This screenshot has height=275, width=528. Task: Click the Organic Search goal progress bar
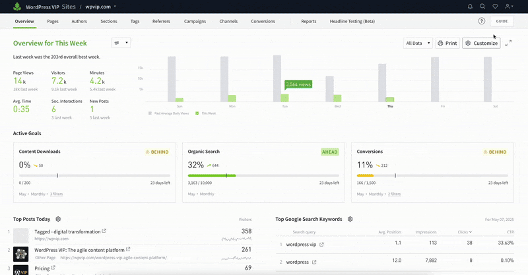click(264, 175)
